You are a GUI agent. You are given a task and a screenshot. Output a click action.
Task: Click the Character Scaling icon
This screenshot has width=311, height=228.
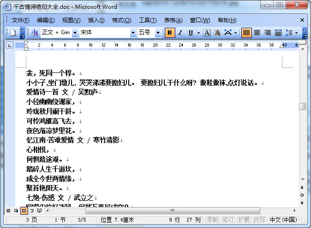coord(228,33)
